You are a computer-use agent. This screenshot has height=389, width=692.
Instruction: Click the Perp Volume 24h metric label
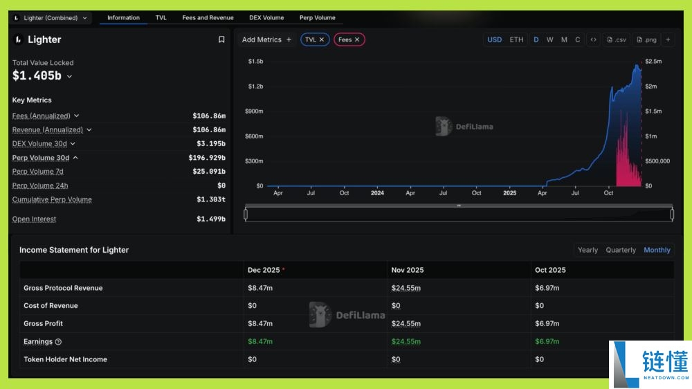pos(39,186)
